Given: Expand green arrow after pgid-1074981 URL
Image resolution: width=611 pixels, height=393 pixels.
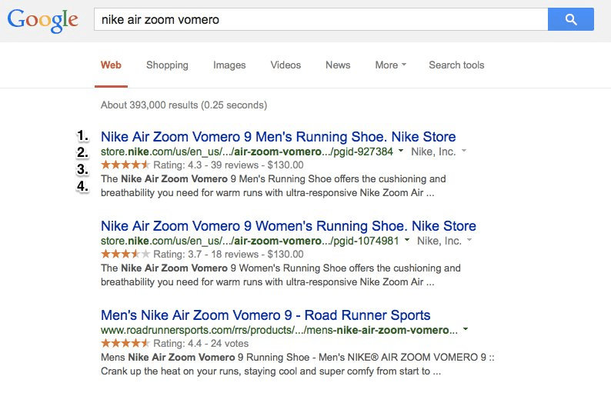Looking at the screenshot, I should 407,240.
